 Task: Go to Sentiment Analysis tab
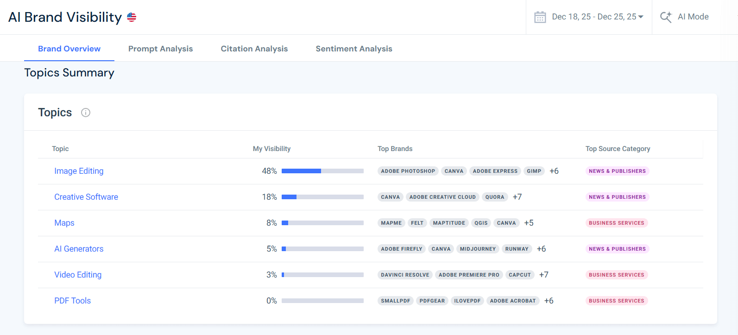[x=354, y=49]
